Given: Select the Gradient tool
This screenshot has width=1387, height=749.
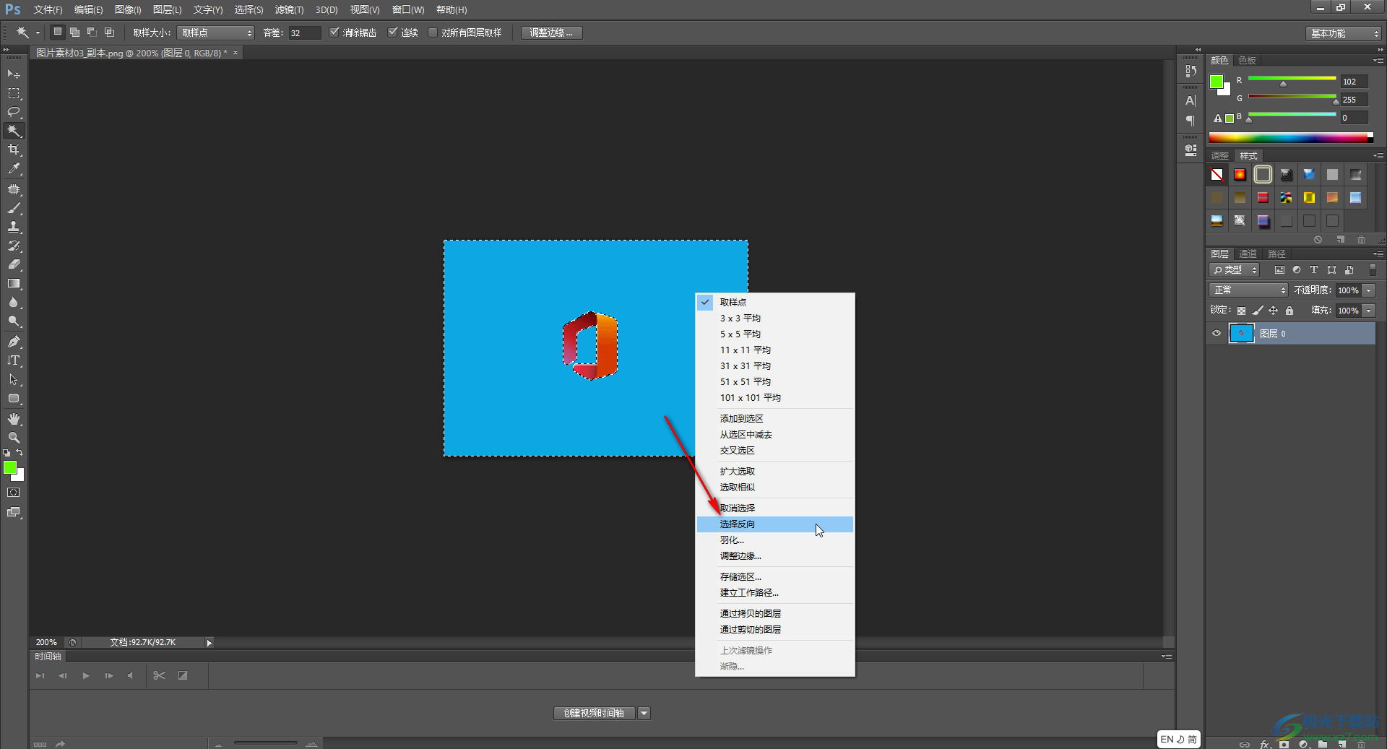Looking at the screenshot, I should tap(14, 283).
